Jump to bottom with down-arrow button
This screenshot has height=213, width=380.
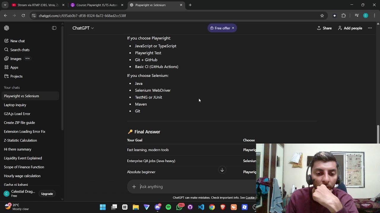tap(222, 170)
